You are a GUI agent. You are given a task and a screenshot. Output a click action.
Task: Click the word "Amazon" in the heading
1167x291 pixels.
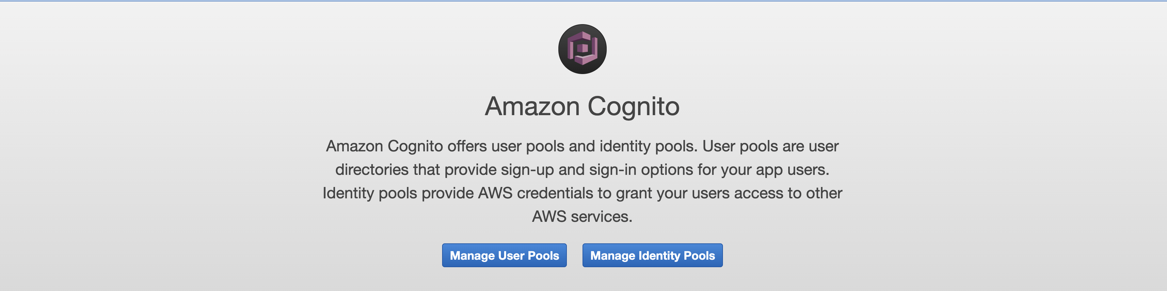click(x=532, y=107)
